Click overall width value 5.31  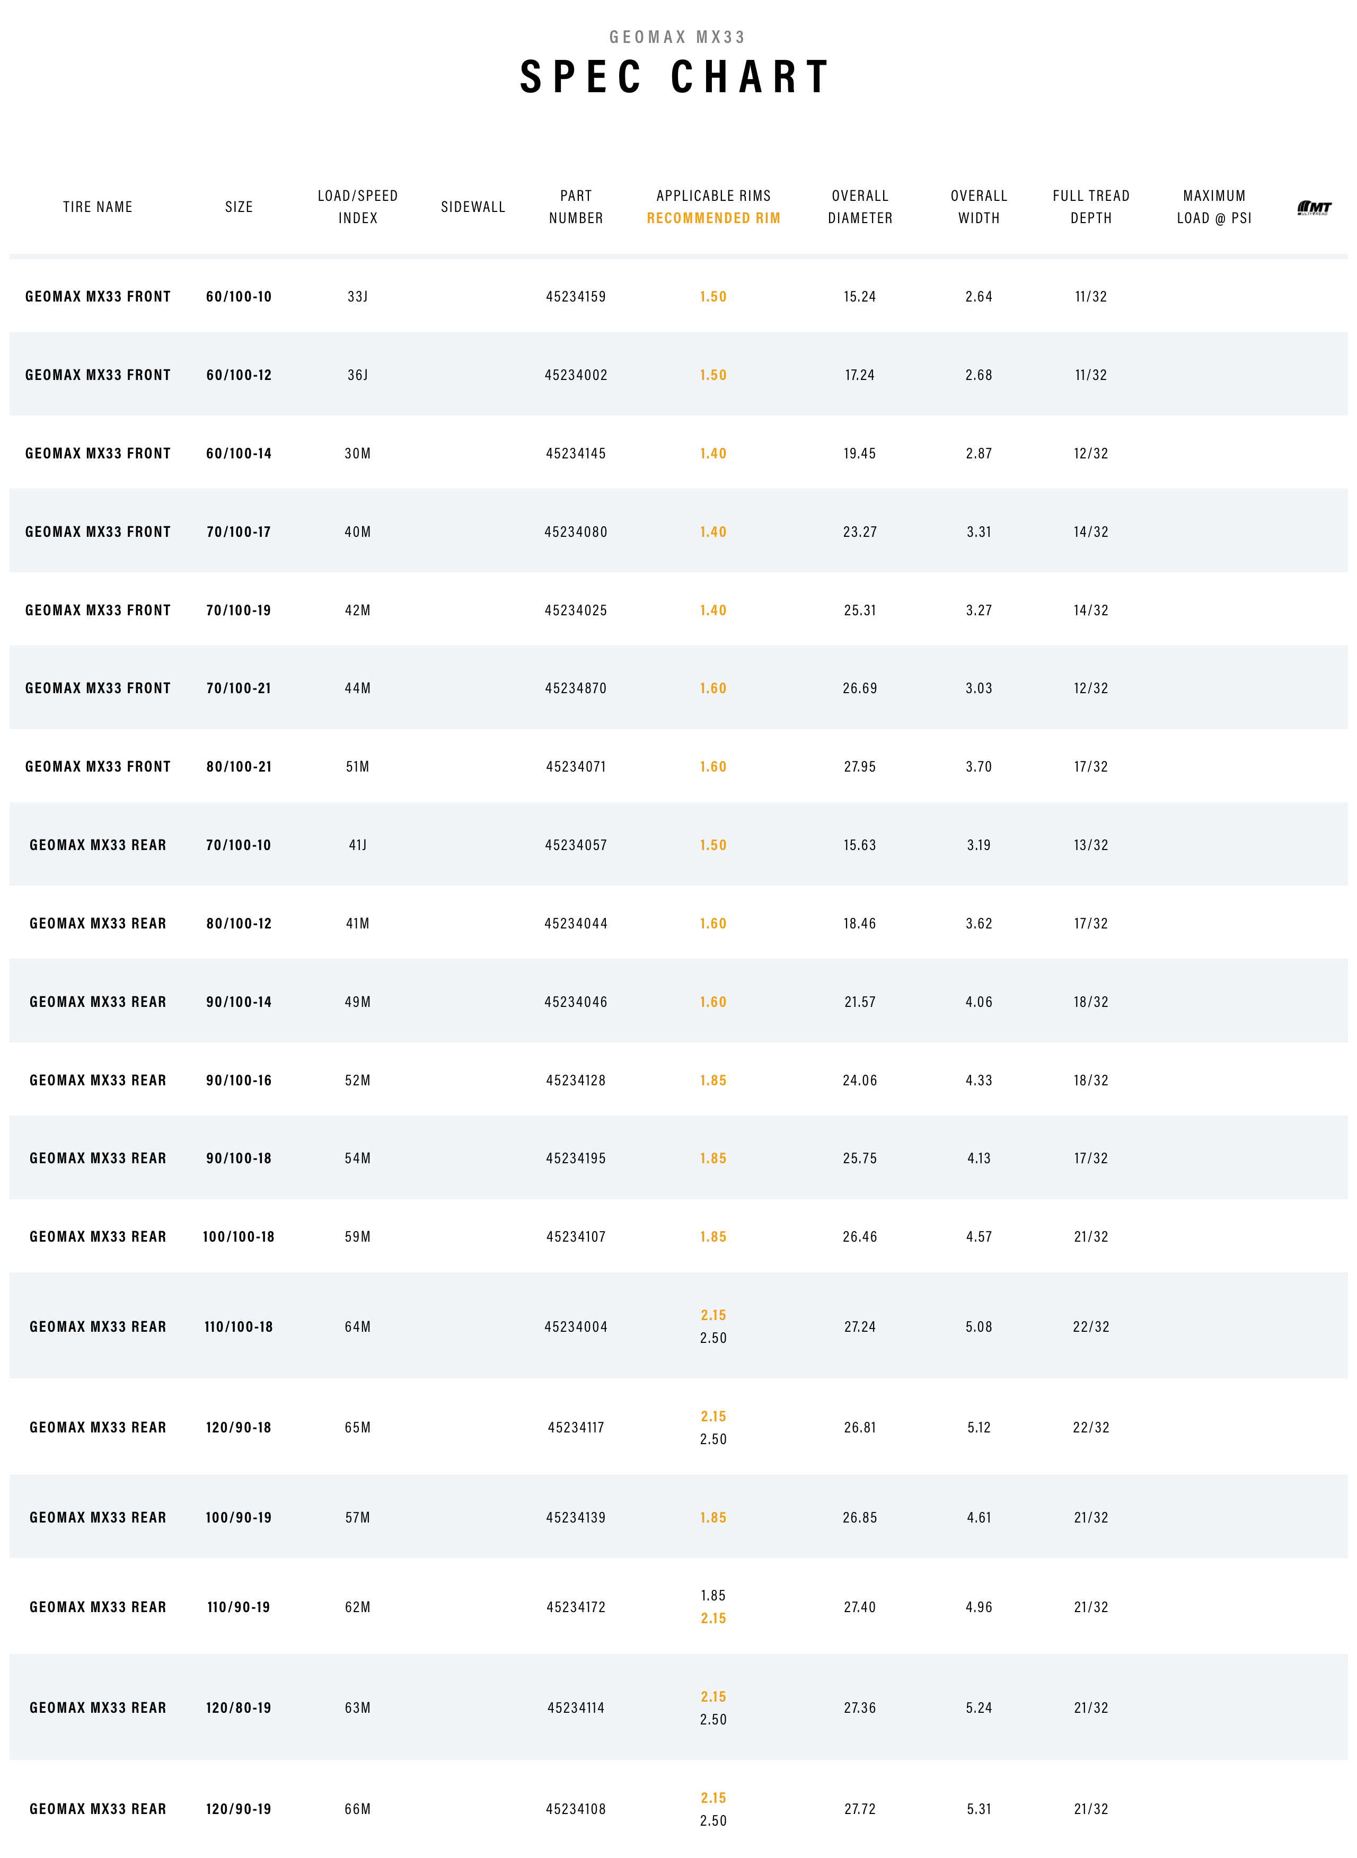(979, 1809)
